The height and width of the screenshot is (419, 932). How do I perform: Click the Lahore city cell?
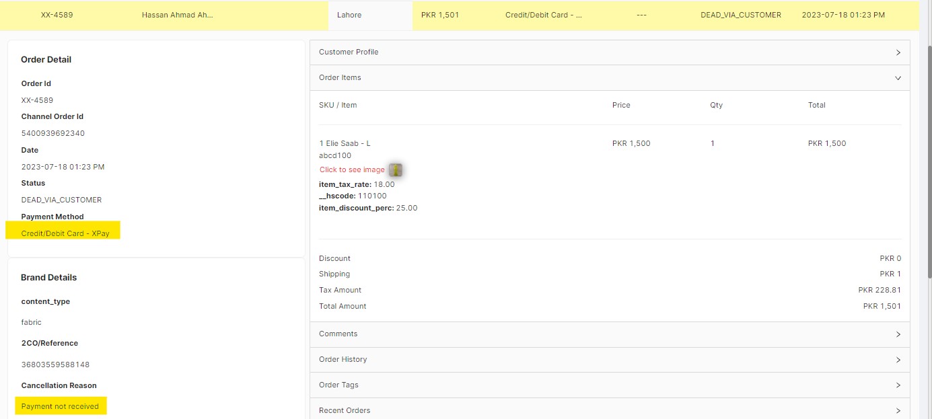(349, 15)
